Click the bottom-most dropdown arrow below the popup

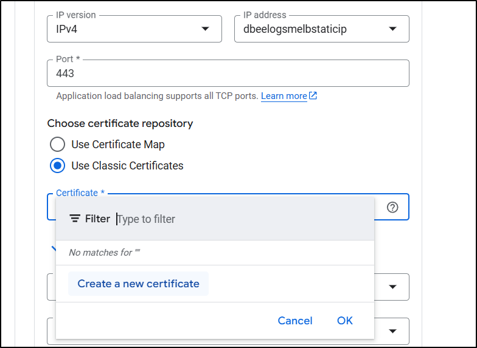pos(392,331)
